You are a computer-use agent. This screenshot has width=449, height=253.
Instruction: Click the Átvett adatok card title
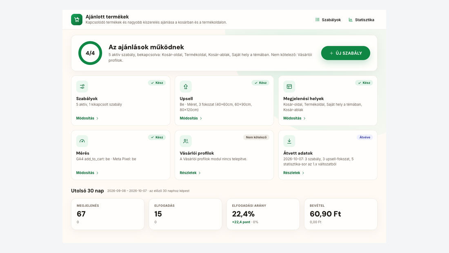(x=298, y=153)
